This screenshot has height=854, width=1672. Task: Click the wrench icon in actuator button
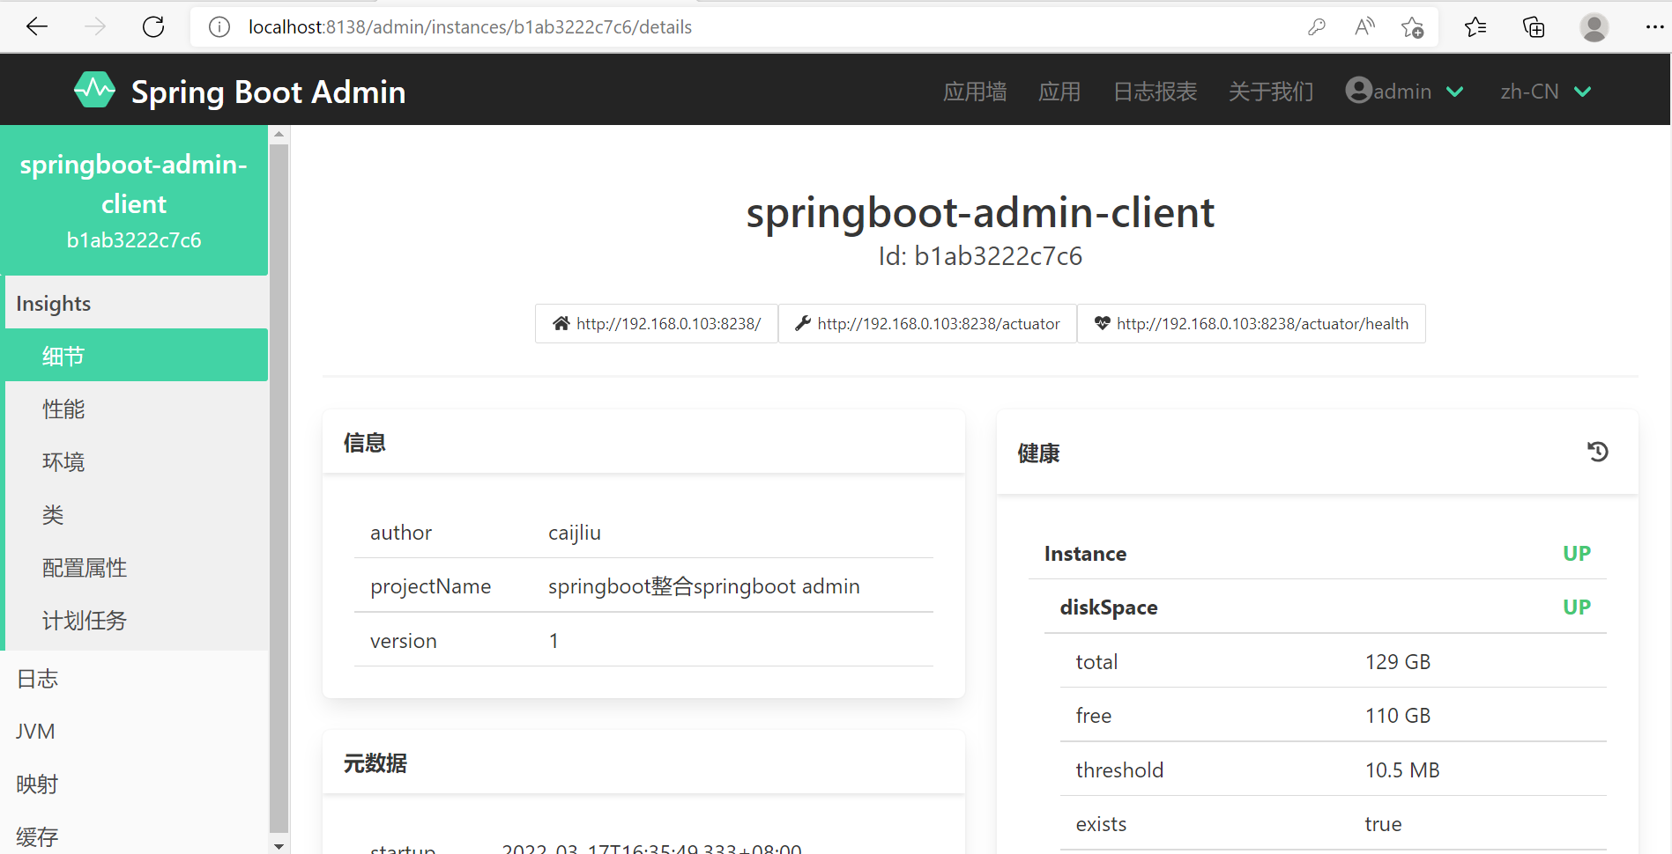tap(802, 323)
